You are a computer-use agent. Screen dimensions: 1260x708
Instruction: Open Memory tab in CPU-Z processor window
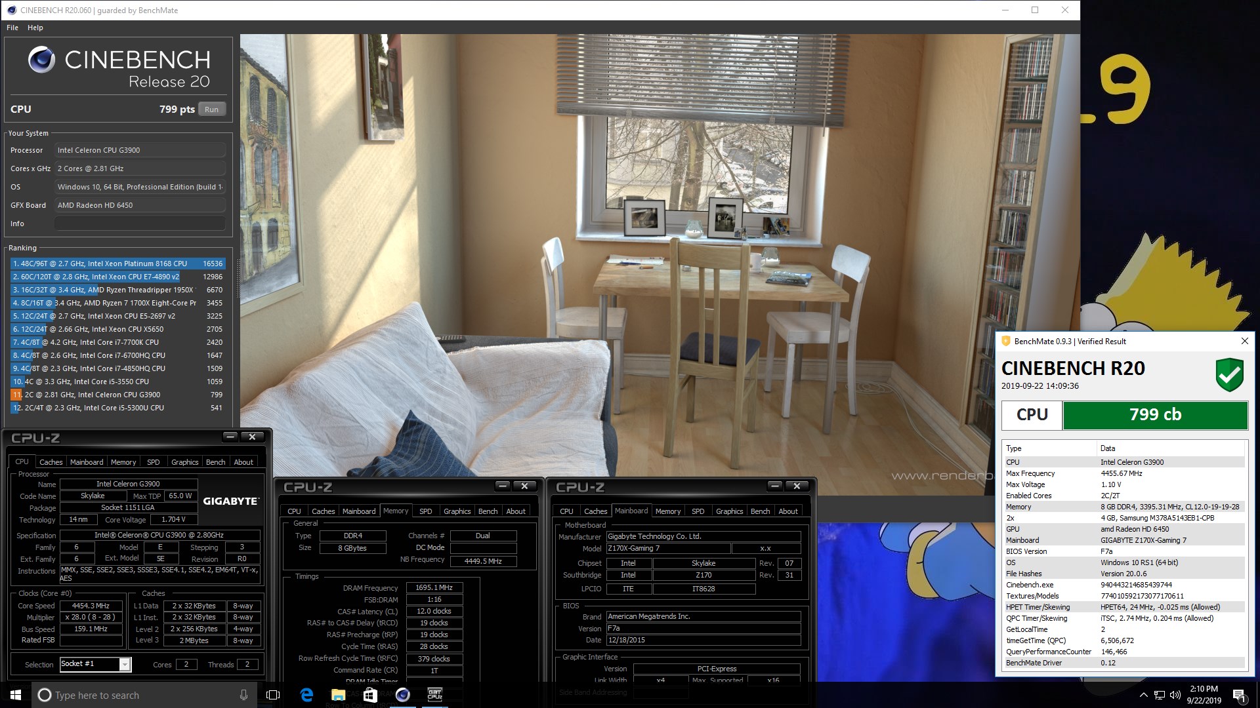[123, 462]
